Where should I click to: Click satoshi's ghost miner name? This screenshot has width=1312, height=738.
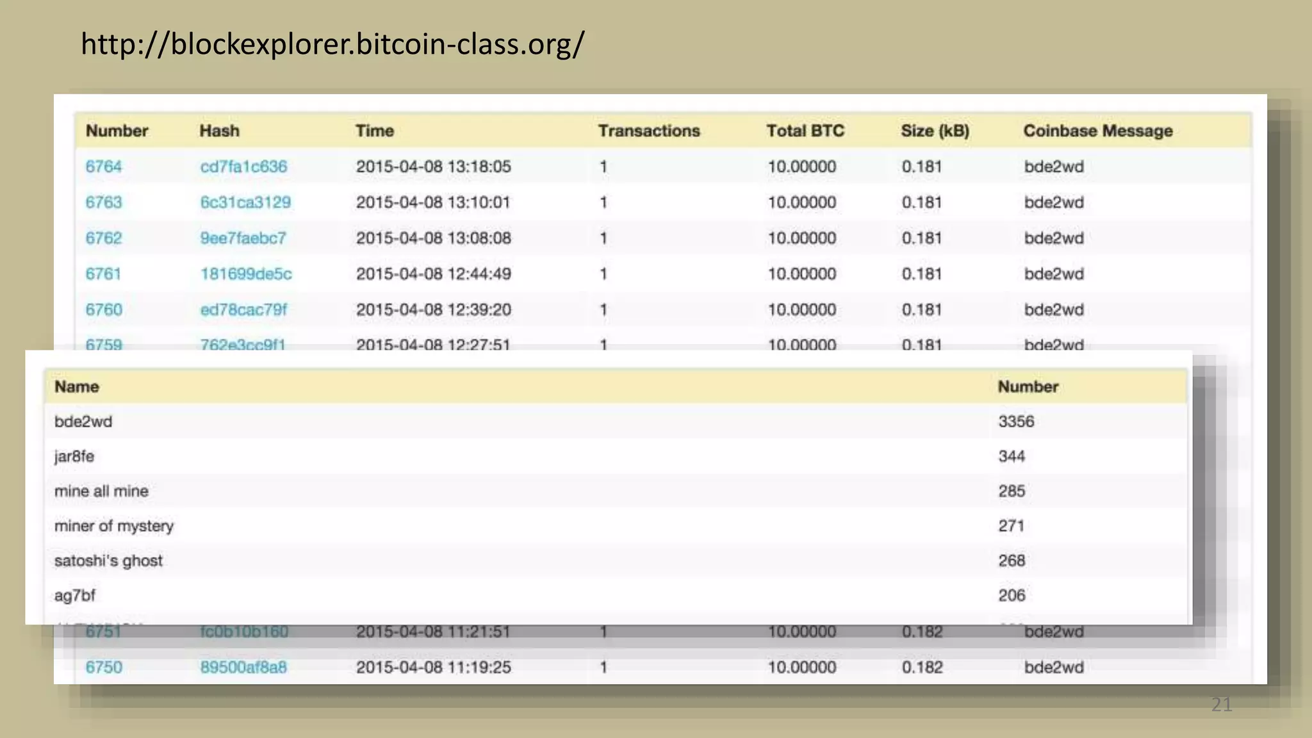tap(108, 561)
